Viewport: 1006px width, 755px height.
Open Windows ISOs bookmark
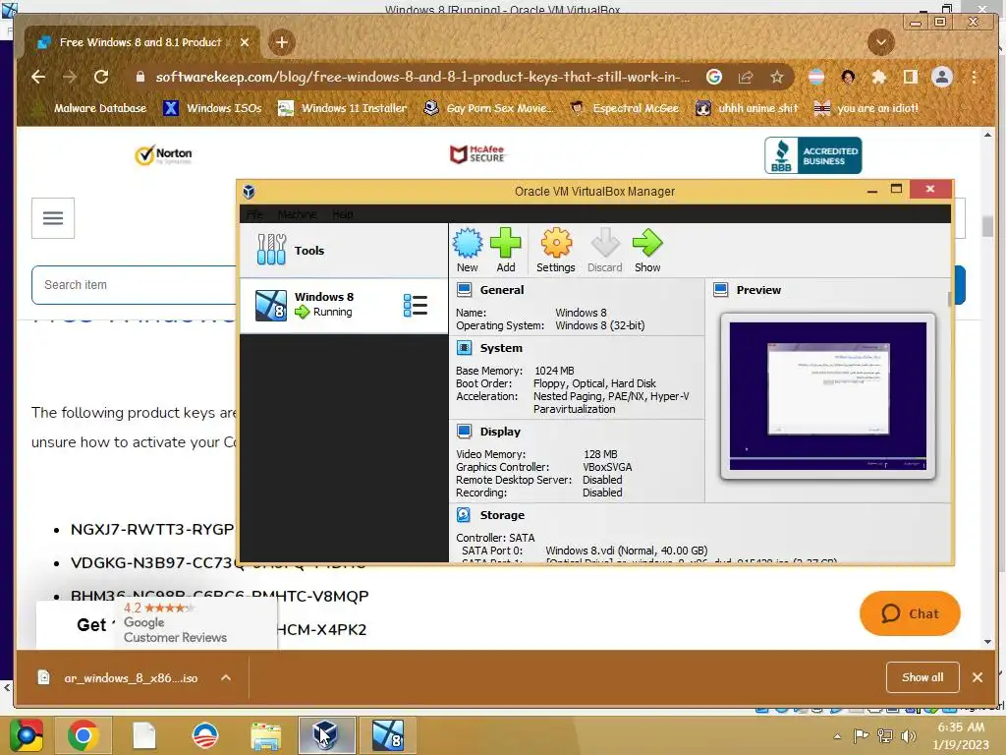(x=213, y=108)
